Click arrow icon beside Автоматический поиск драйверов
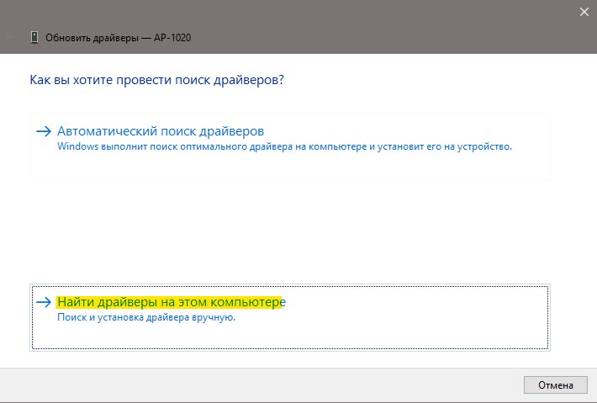 44,131
